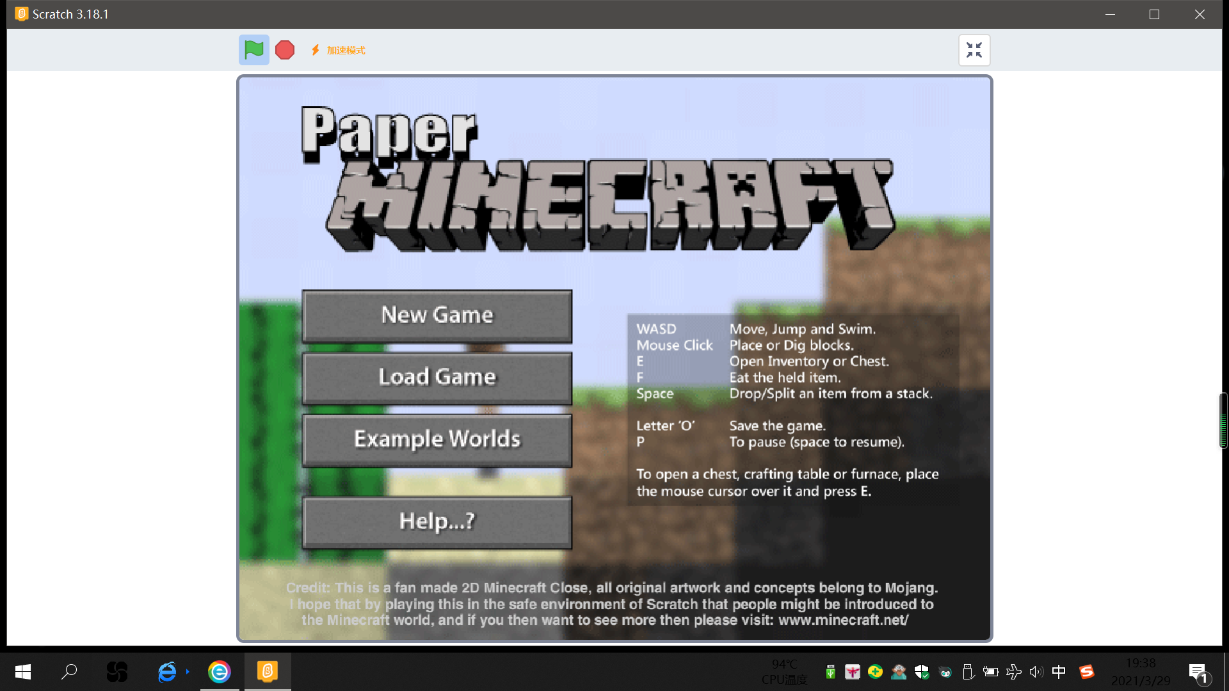This screenshot has height=691, width=1229.
Task: Click the red stop sign
Action: pyautogui.click(x=285, y=50)
